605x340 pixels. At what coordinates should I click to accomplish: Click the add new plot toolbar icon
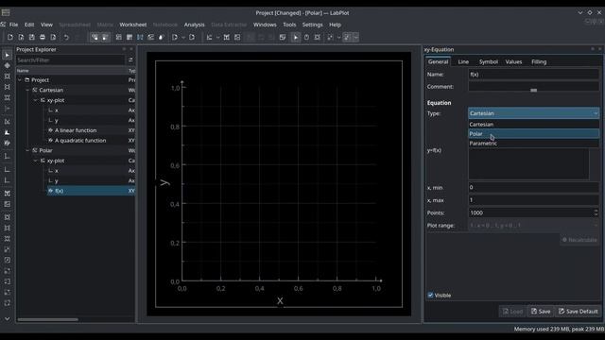point(209,38)
